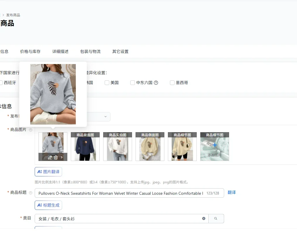
Task: Expand the first image options with the arrow
Action: click(61, 157)
